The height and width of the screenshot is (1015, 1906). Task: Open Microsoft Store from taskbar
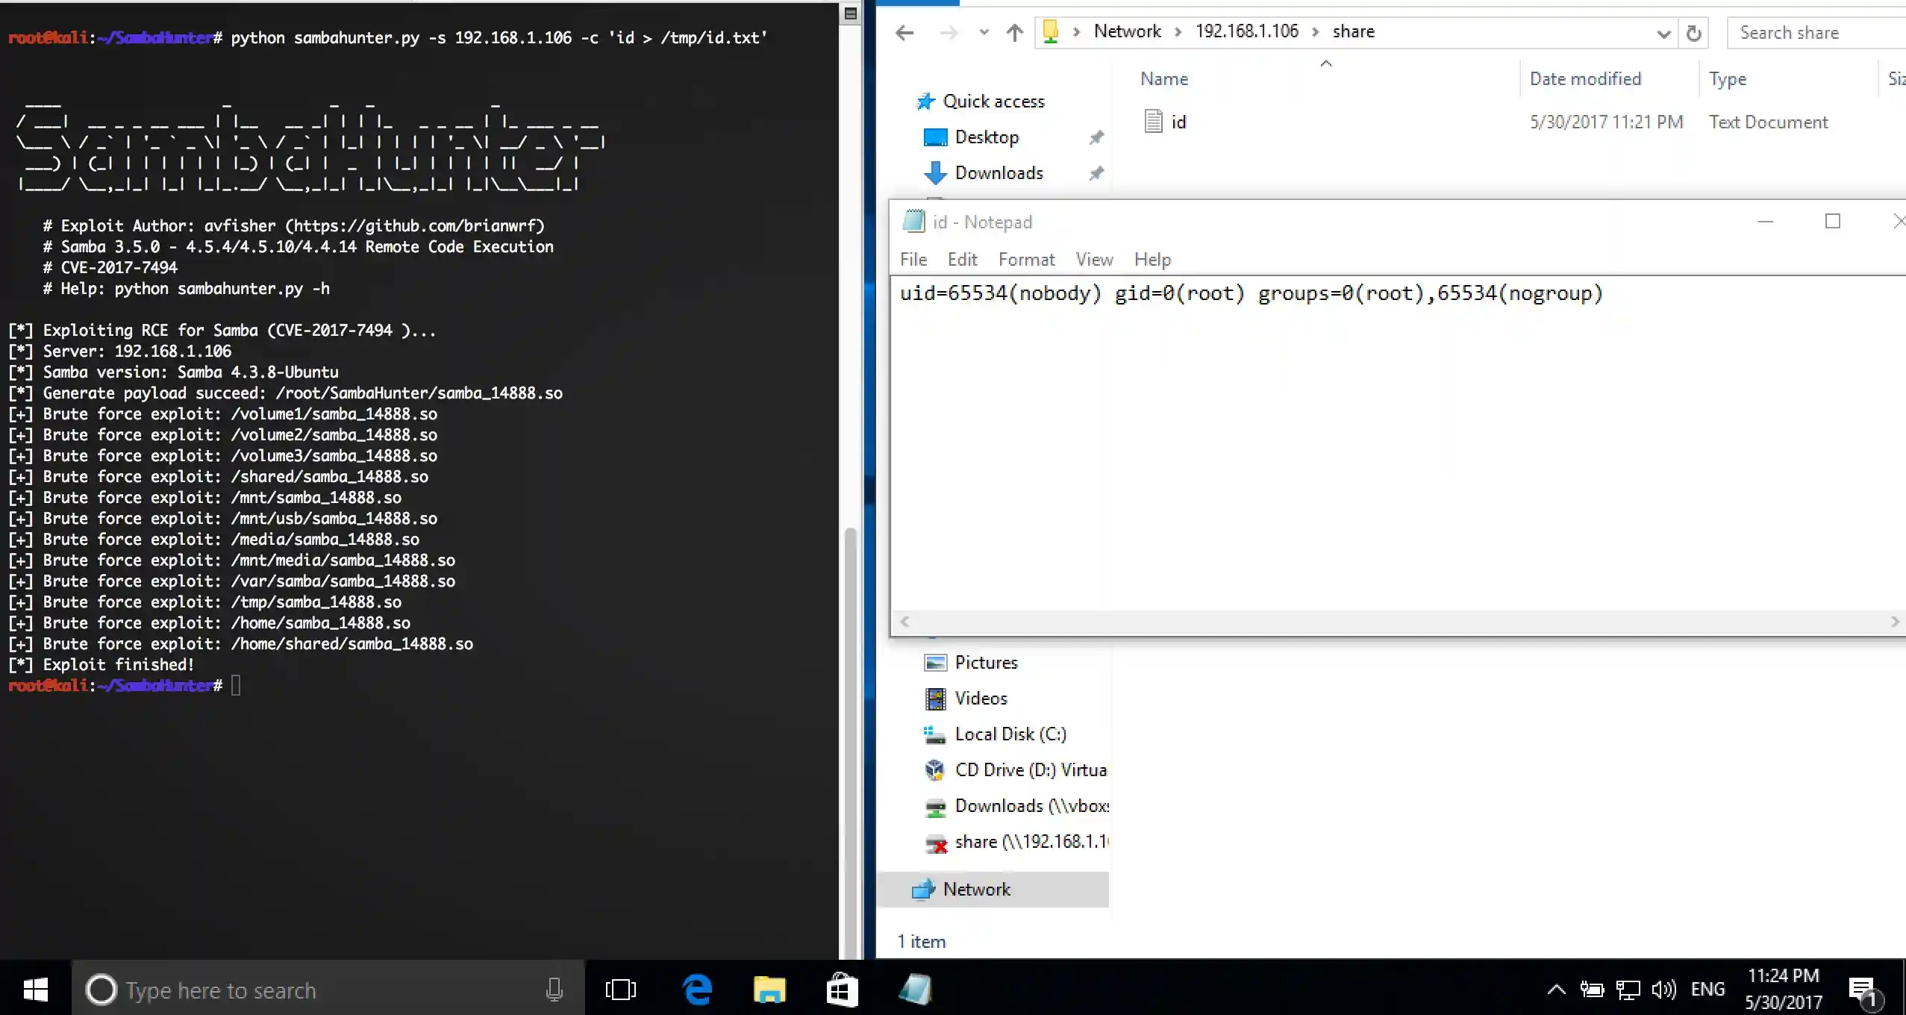point(842,990)
